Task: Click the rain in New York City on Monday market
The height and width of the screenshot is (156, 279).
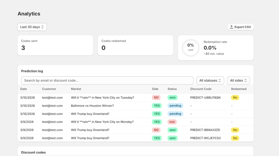Action: coord(102,122)
